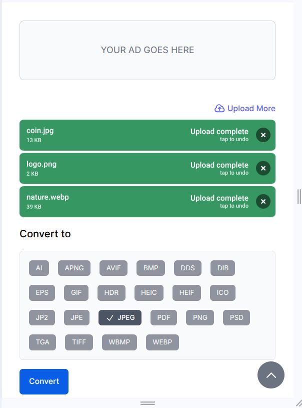Delete nature.webp upload via X icon
Image resolution: width=302 pixels, height=408 pixels.
coord(263,201)
